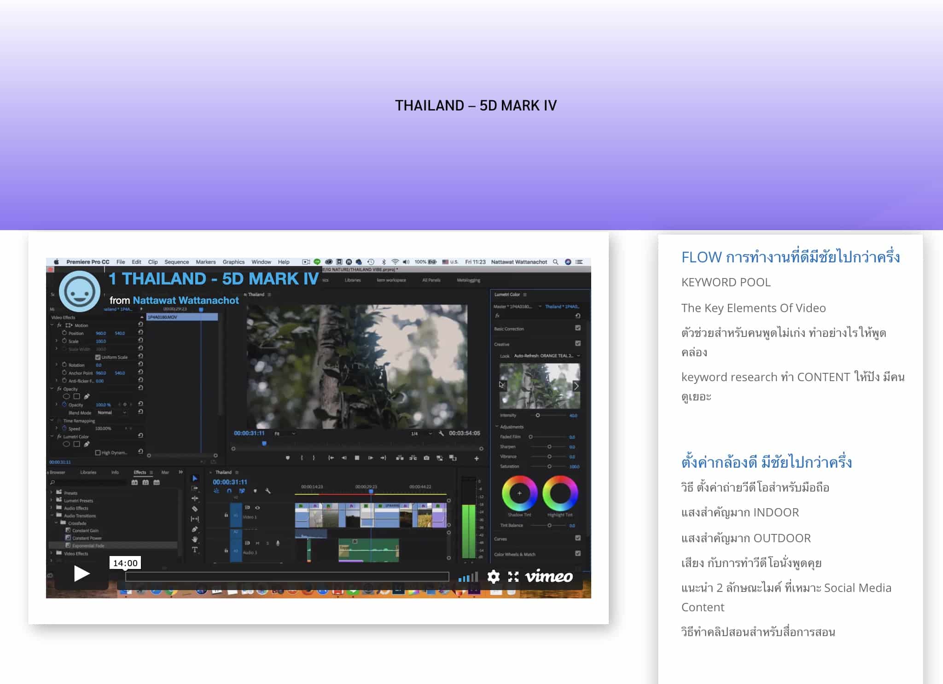Open 'วิธี ตั้งค่าถ่ายวีดีโอสำหรับมือถือ' lesson
943x684 pixels.
pos(755,487)
